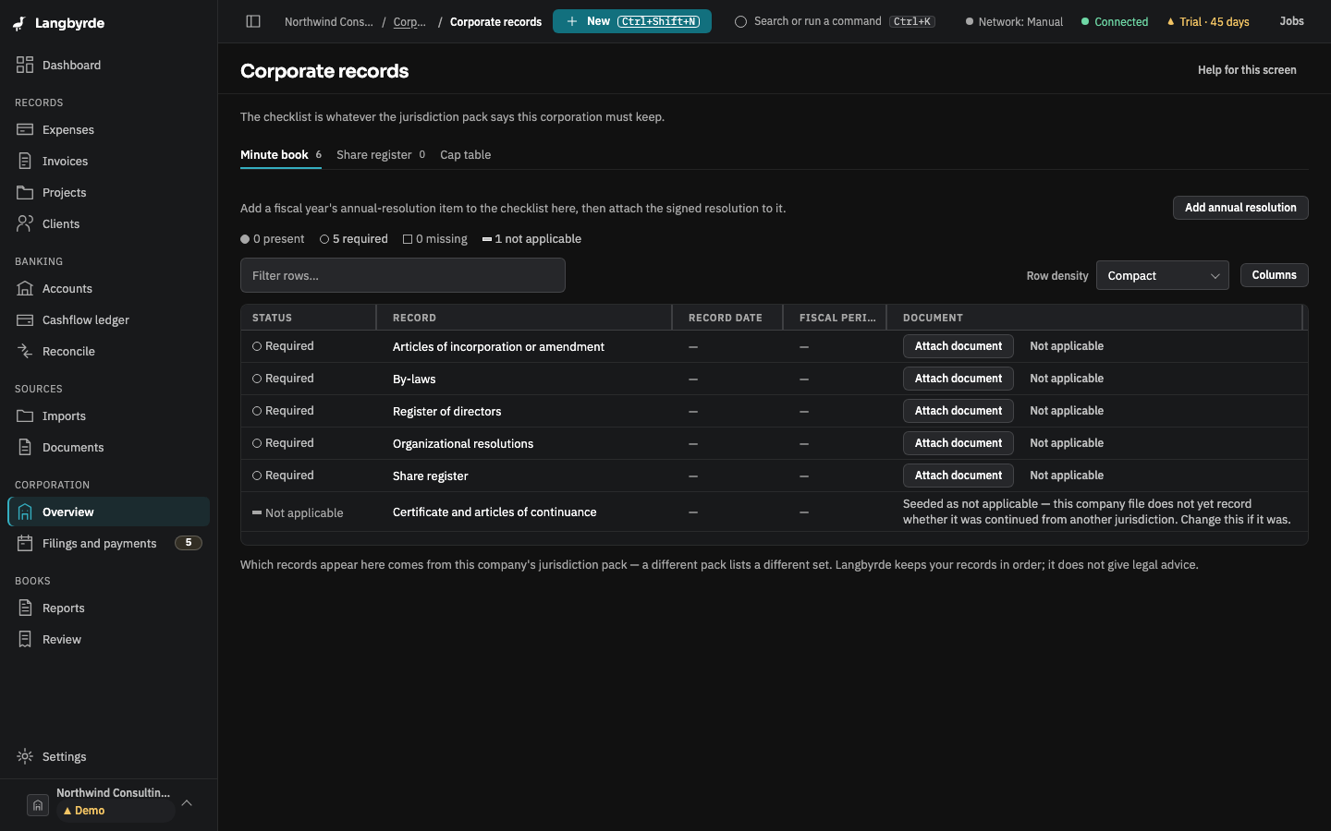Click the Reconcile arrows icon
Viewport: 1331px width, 831px height.
point(25,351)
